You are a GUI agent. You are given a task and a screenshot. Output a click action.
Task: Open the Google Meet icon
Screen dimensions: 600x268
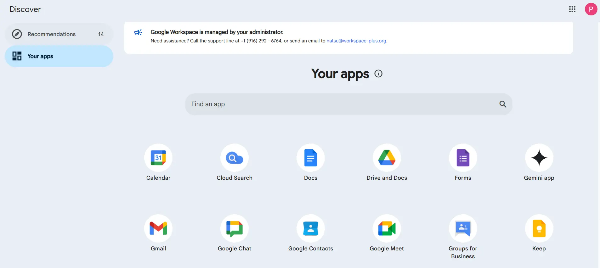tap(387, 228)
